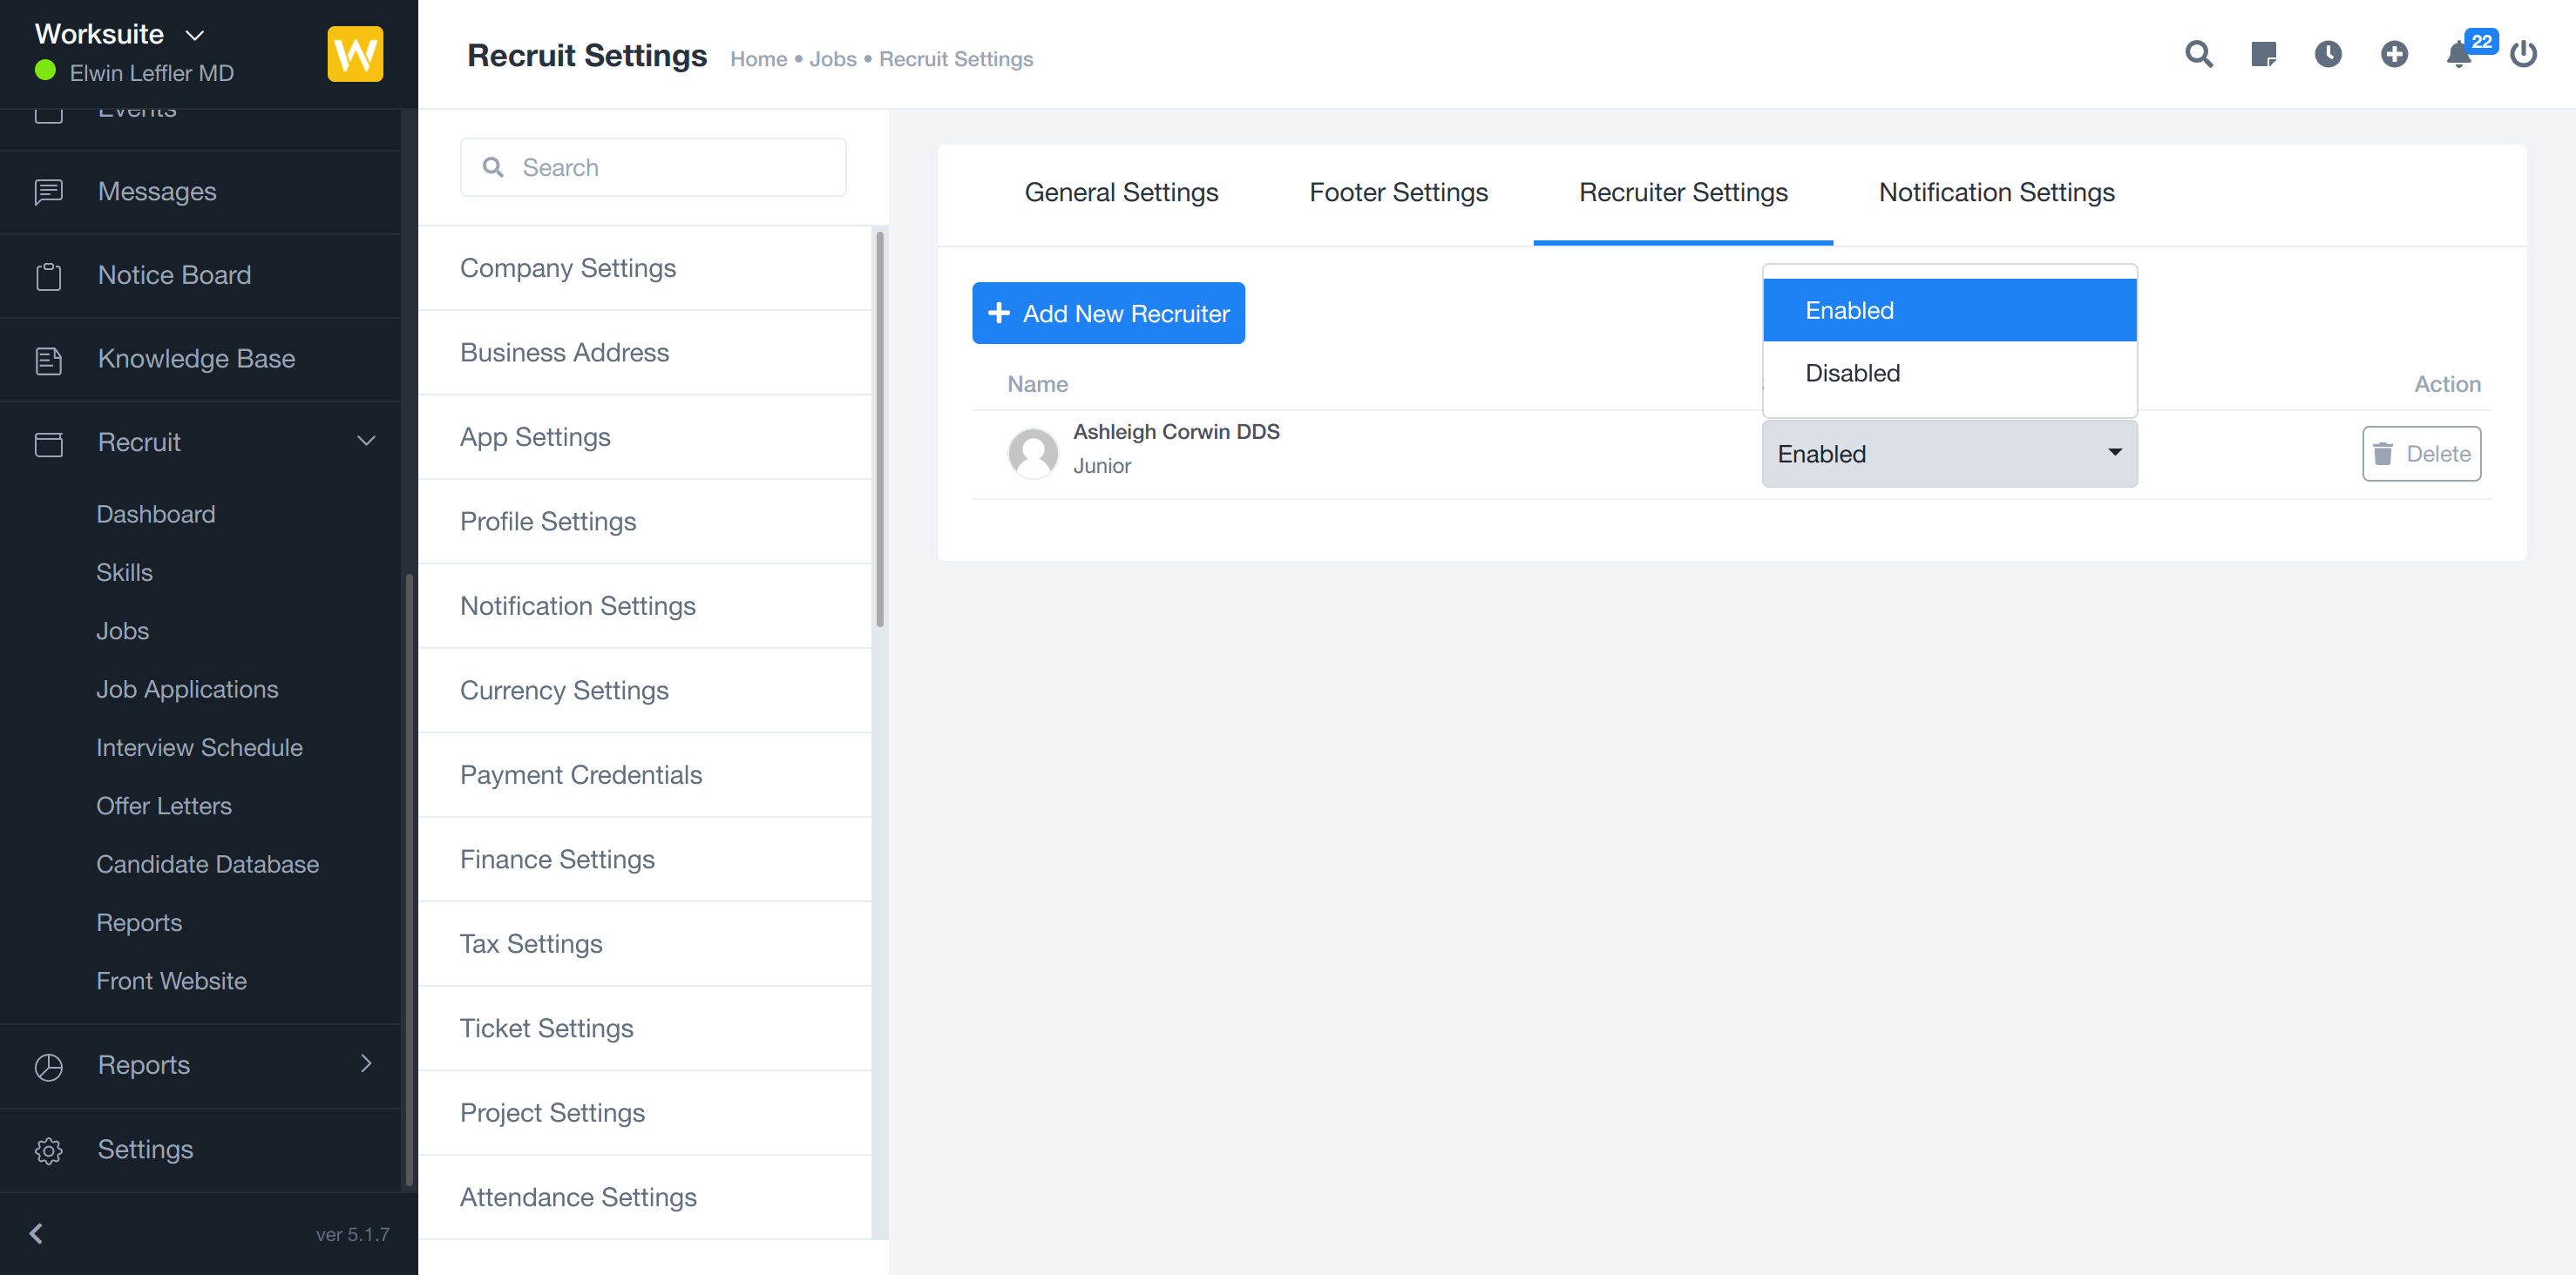
Task: Open the search magnifier icon in header
Action: [x=2198, y=54]
